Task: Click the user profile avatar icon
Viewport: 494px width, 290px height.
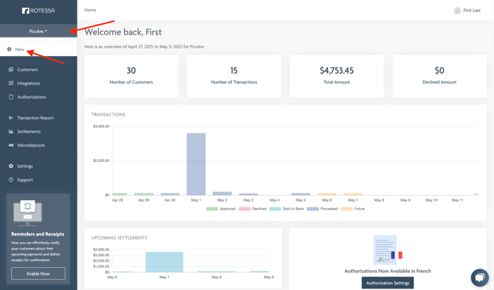Action: click(x=457, y=10)
